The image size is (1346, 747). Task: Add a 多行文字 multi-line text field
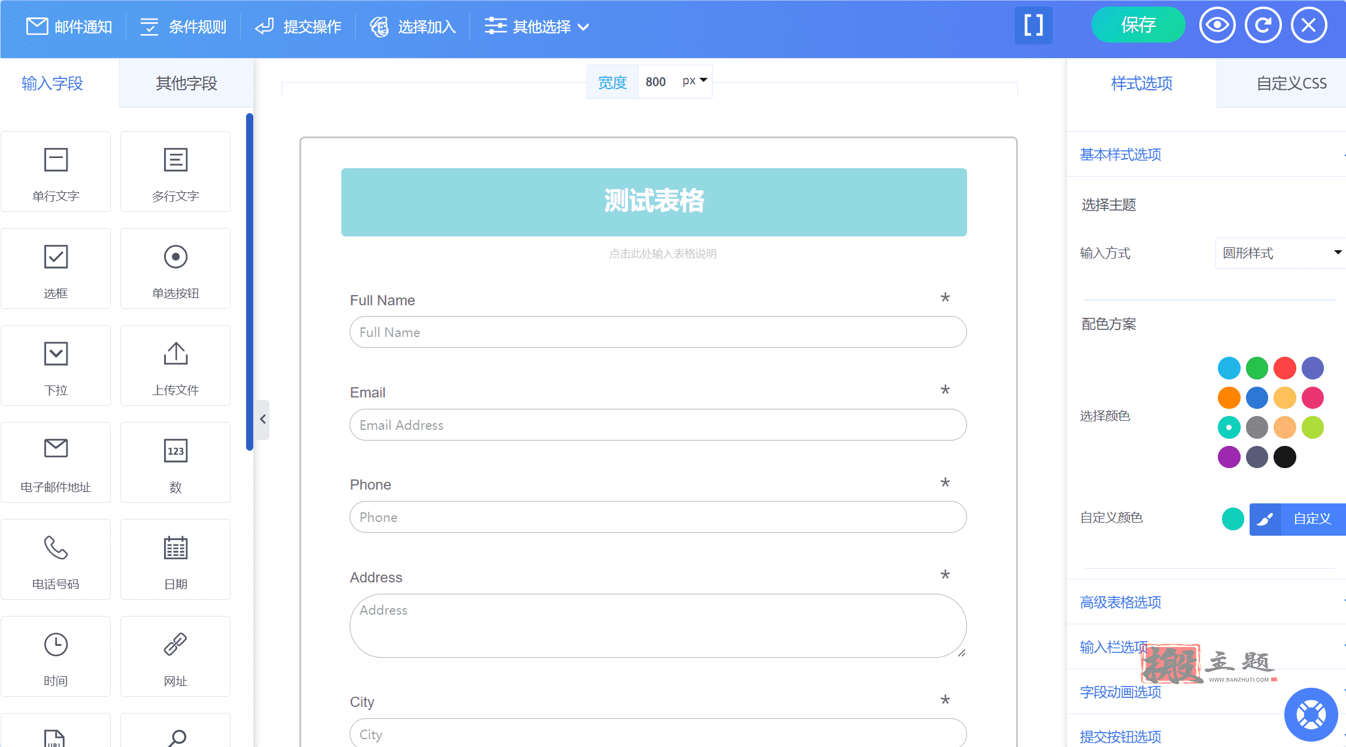point(175,172)
